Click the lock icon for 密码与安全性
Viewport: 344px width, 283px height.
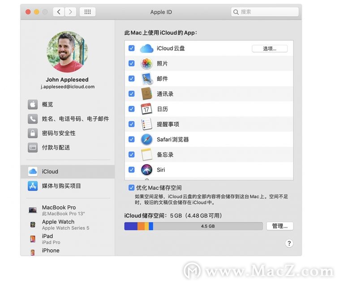click(33, 133)
